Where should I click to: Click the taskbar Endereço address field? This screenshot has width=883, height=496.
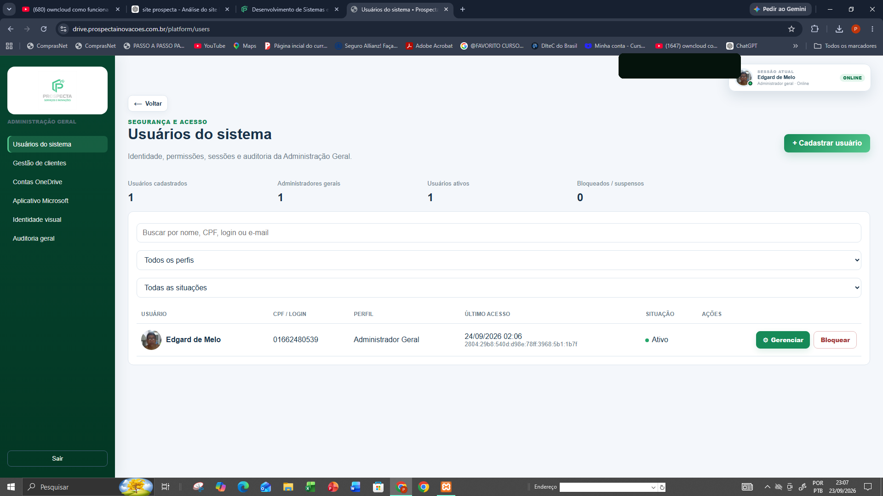605,487
